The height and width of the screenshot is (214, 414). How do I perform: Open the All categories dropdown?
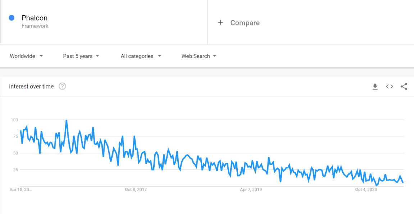(x=140, y=56)
